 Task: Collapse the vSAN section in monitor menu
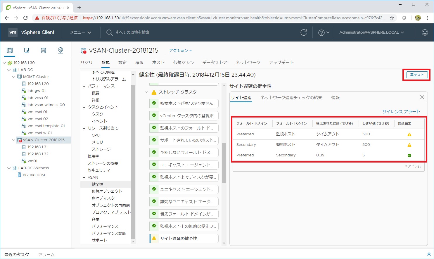(84, 177)
